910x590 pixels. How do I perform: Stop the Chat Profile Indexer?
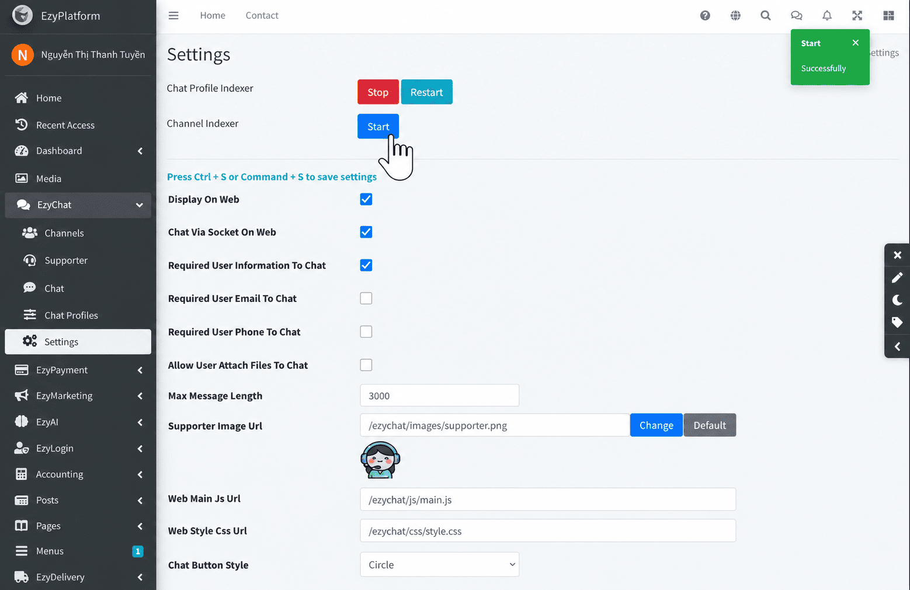pyautogui.click(x=378, y=92)
